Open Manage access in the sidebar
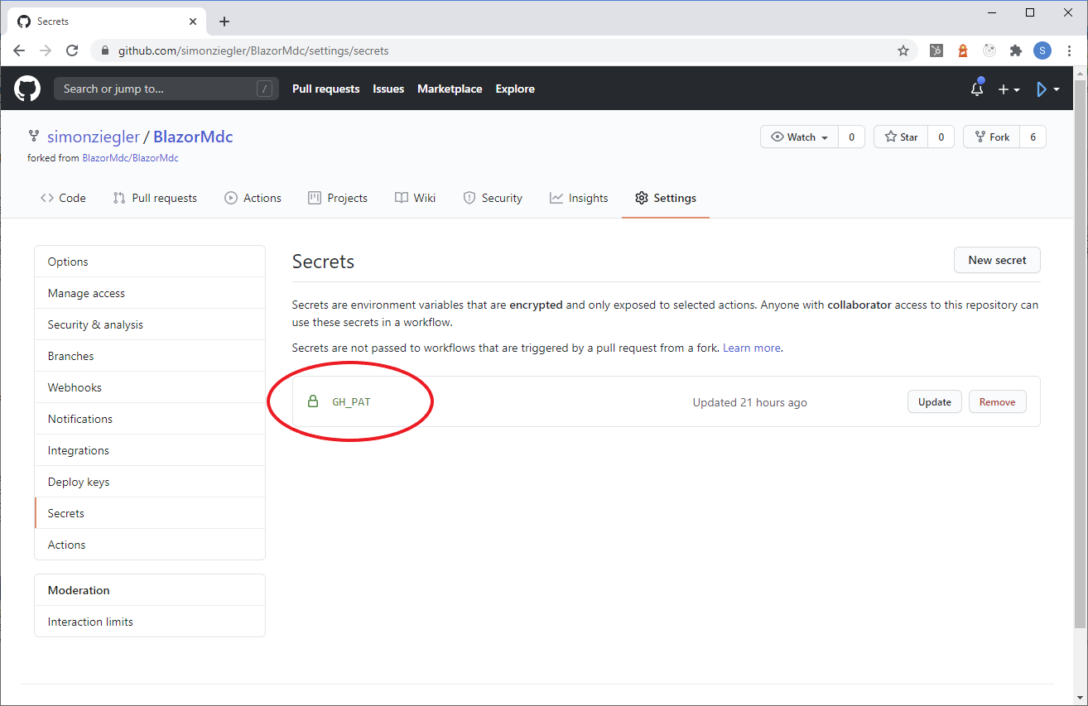This screenshot has width=1088, height=706. click(x=150, y=293)
